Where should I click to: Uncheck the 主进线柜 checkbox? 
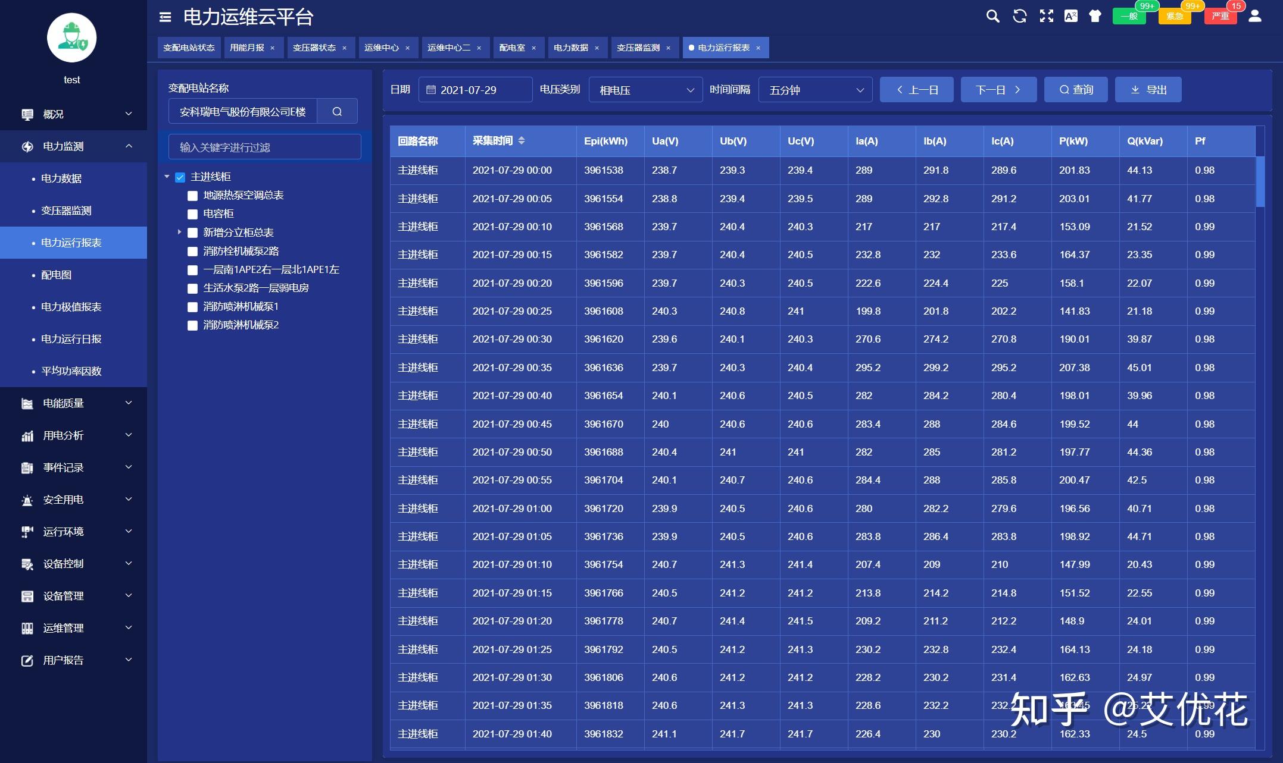pos(180,177)
